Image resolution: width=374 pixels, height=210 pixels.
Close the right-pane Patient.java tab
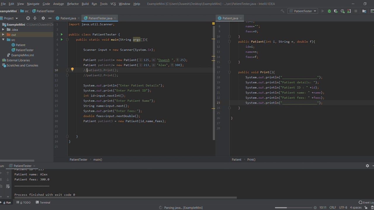tap(241, 18)
